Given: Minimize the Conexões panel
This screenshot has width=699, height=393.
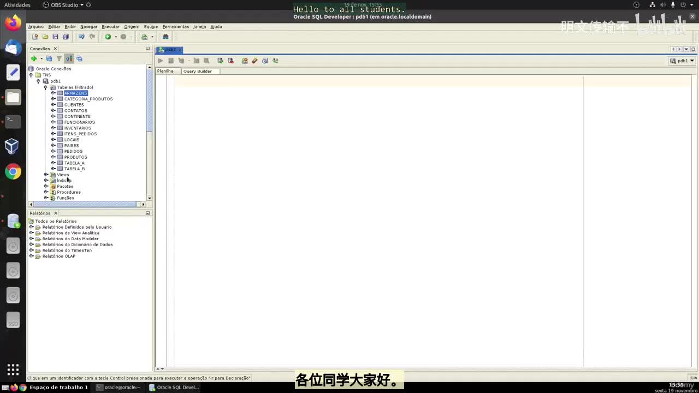Looking at the screenshot, I should point(147,49).
